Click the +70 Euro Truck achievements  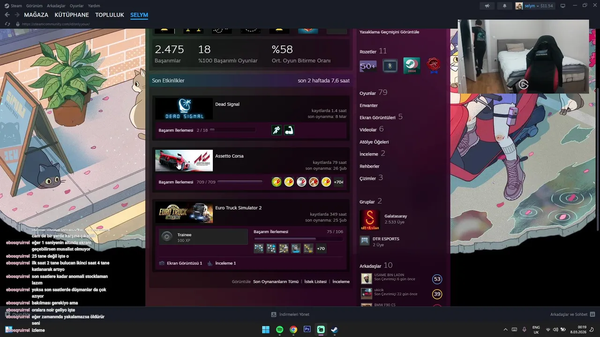pyautogui.click(x=321, y=249)
